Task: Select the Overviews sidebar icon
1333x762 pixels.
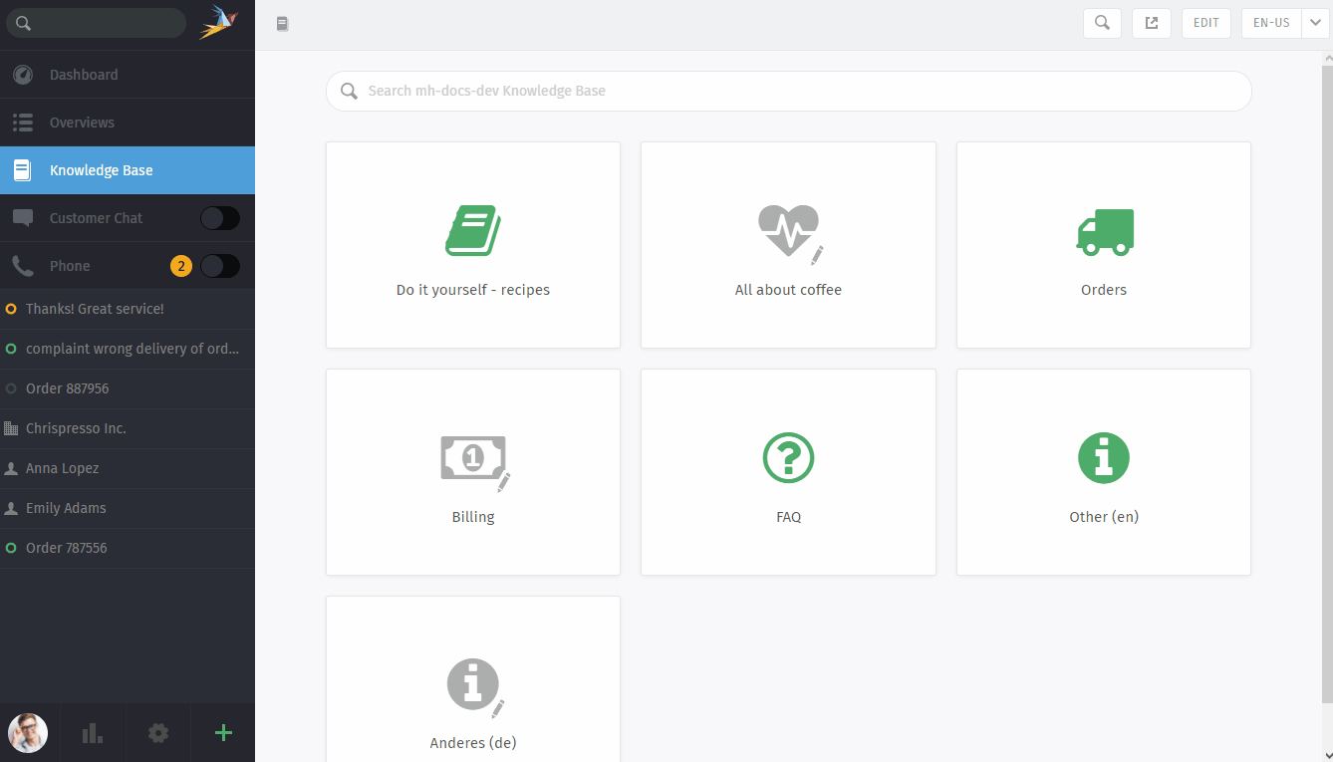Action: [22, 123]
